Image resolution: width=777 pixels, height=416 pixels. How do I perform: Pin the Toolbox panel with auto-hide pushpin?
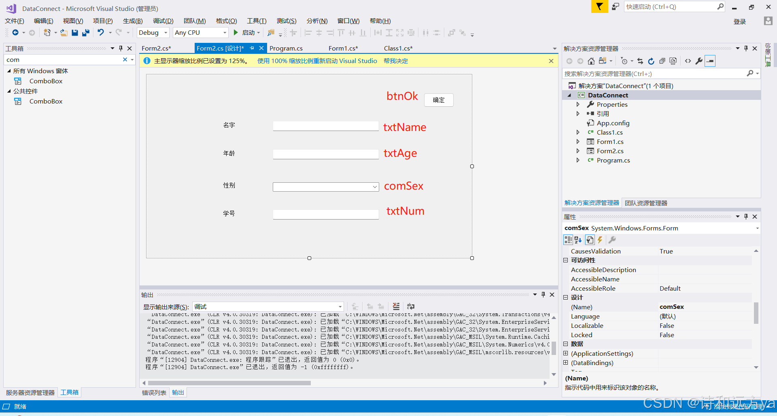coord(121,49)
